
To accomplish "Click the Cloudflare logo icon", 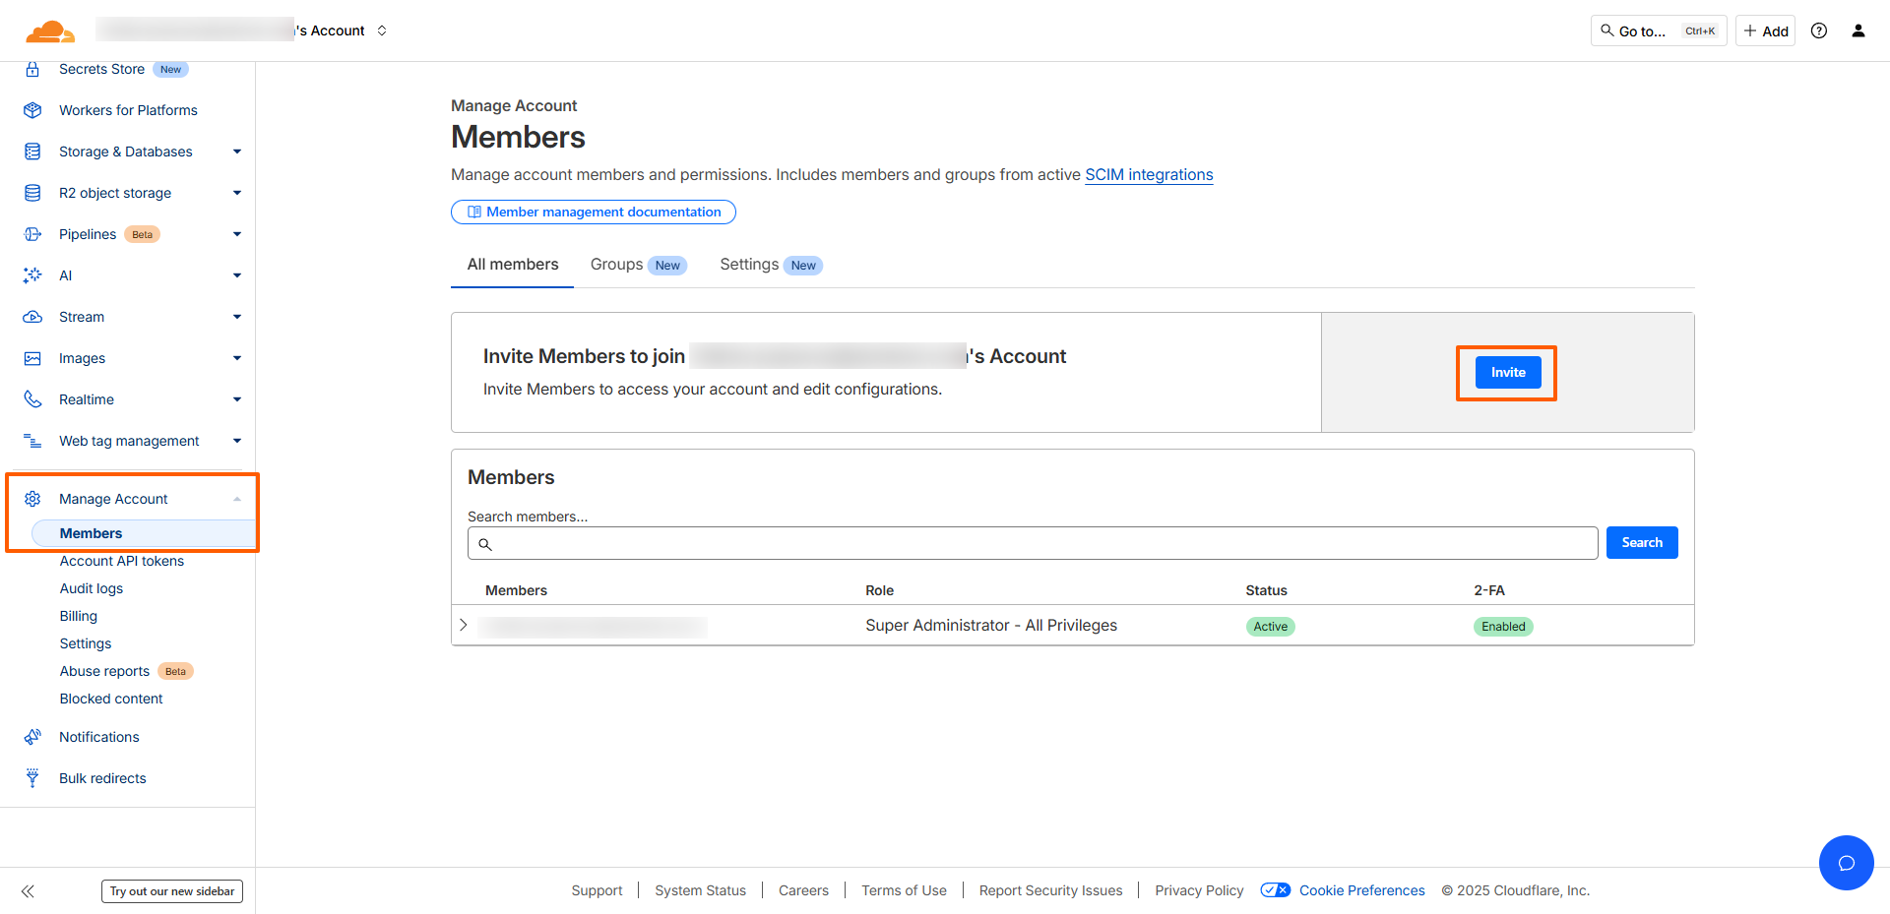I will [50, 31].
